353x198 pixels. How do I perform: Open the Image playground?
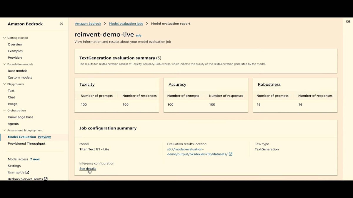(13, 104)
